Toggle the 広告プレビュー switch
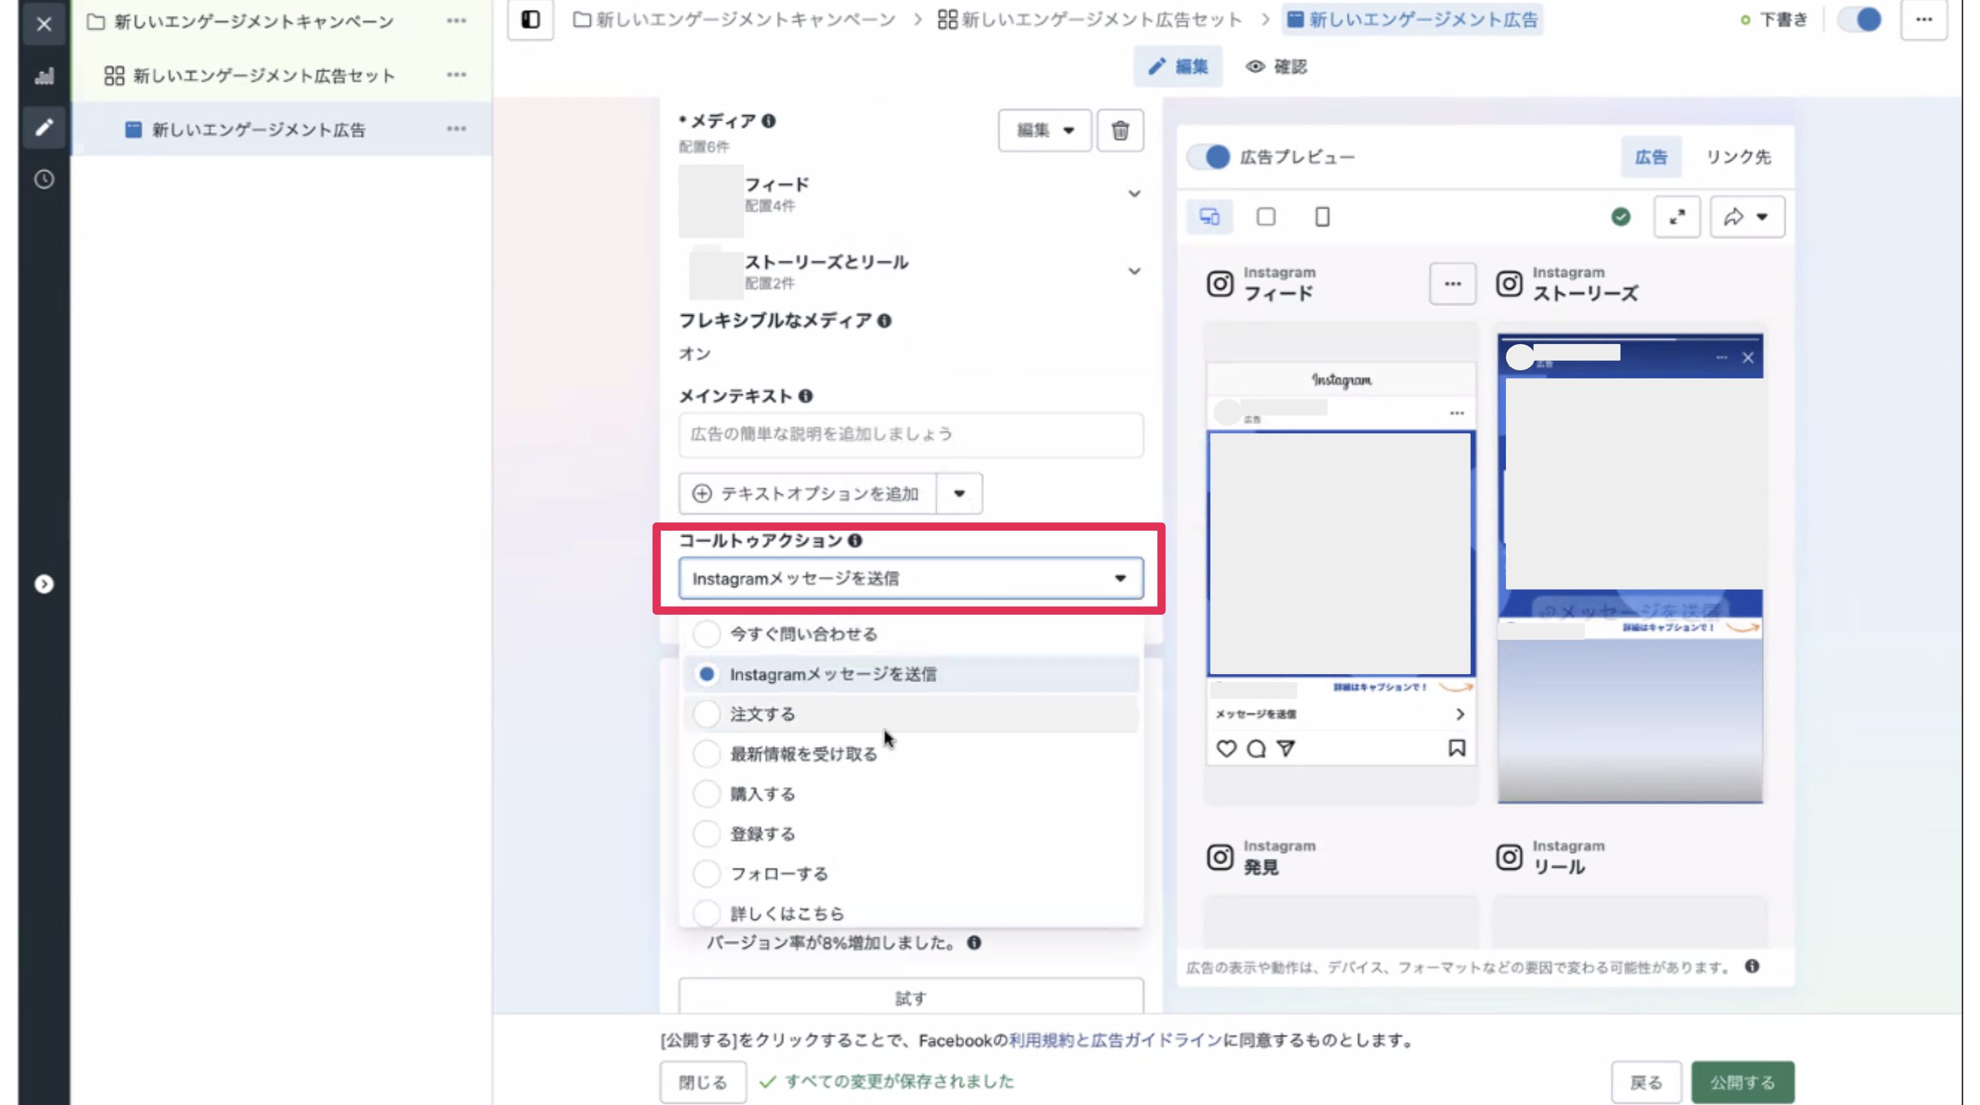Screen dimensions: 1980x1105 tap(1208, 157)
